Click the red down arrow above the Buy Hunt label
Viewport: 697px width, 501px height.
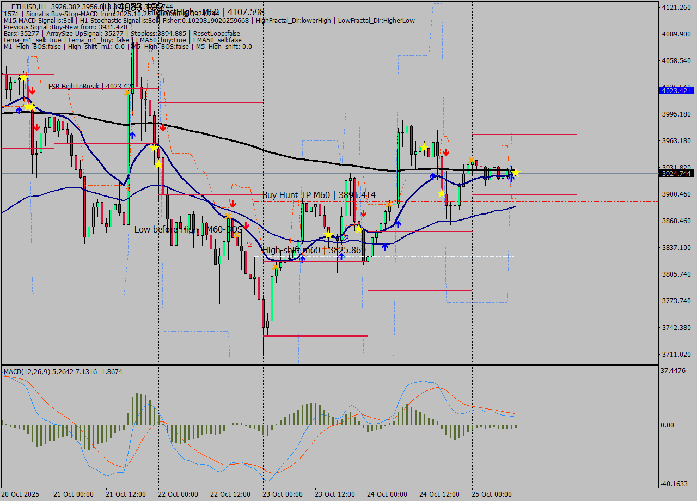click(x=233, y=204)
